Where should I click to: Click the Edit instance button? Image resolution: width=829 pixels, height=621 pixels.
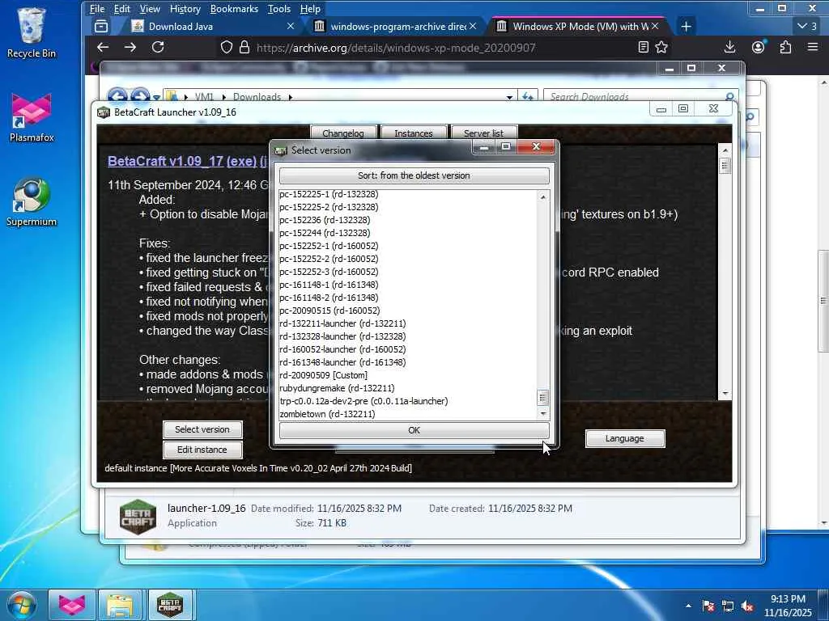tap(202, 450)
